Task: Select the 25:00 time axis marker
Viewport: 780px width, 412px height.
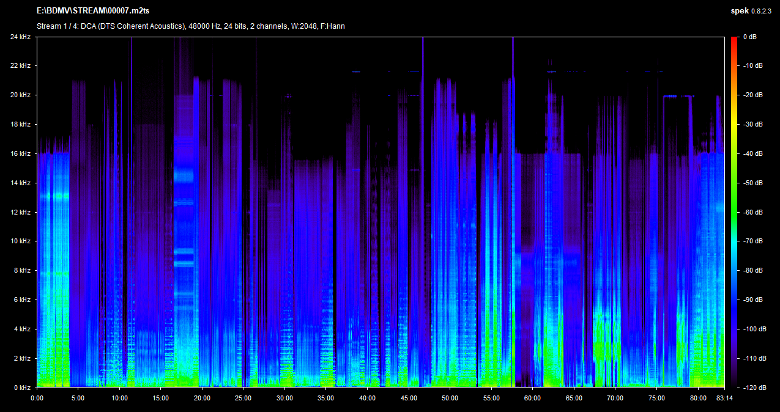Action: click(x=243, y=397)
